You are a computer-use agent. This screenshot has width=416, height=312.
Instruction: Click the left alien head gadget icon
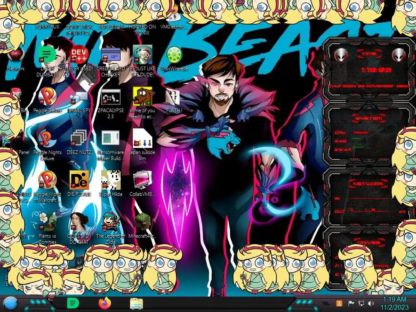tap(341, 55)
